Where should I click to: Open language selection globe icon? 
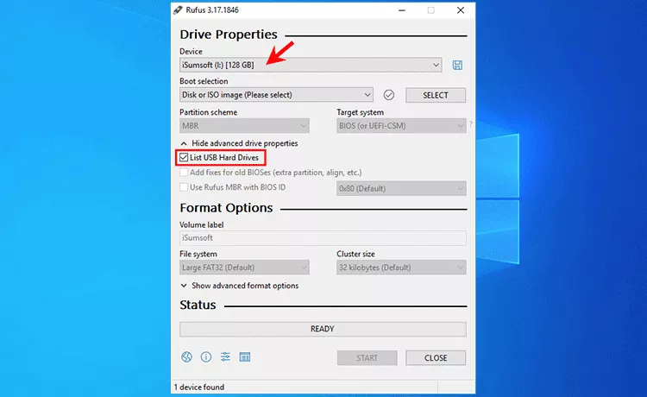pos(186,357)
